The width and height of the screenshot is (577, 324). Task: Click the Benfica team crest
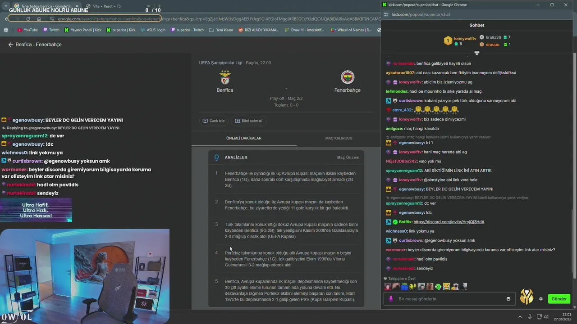[225, 77]
